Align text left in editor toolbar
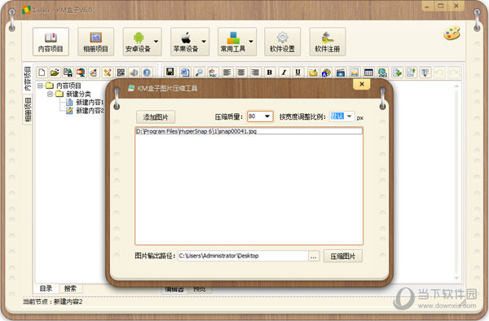Screen dimensions: 489x321 [x=227, y=73]
